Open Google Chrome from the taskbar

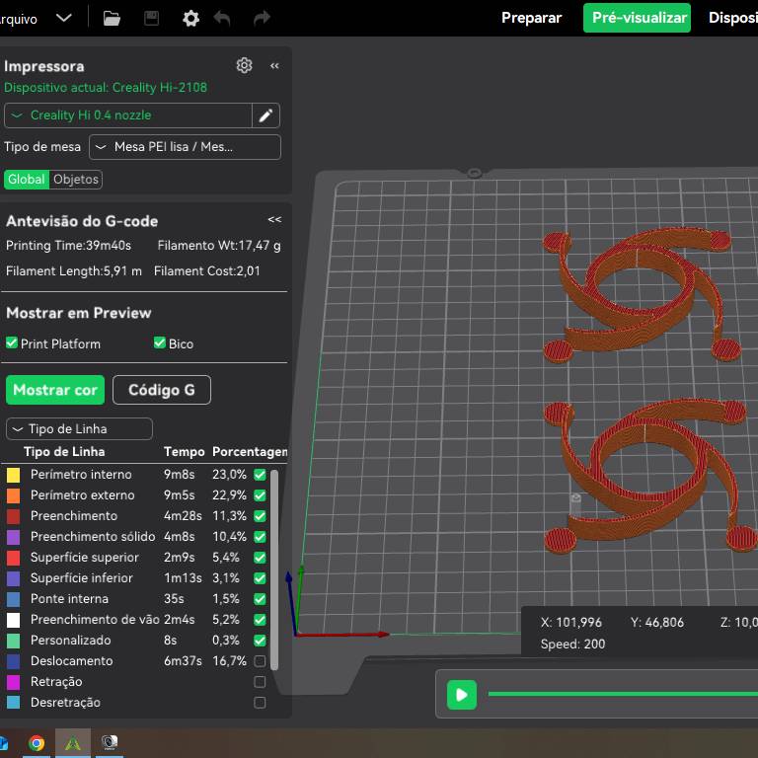[x=37, y=743]
